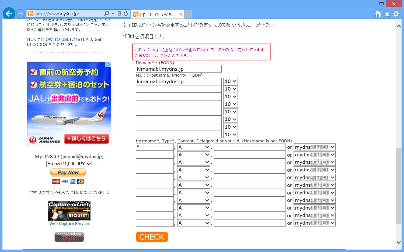Open a new browser tab
This screenshot has width=404, height=252.
[188, 14]
